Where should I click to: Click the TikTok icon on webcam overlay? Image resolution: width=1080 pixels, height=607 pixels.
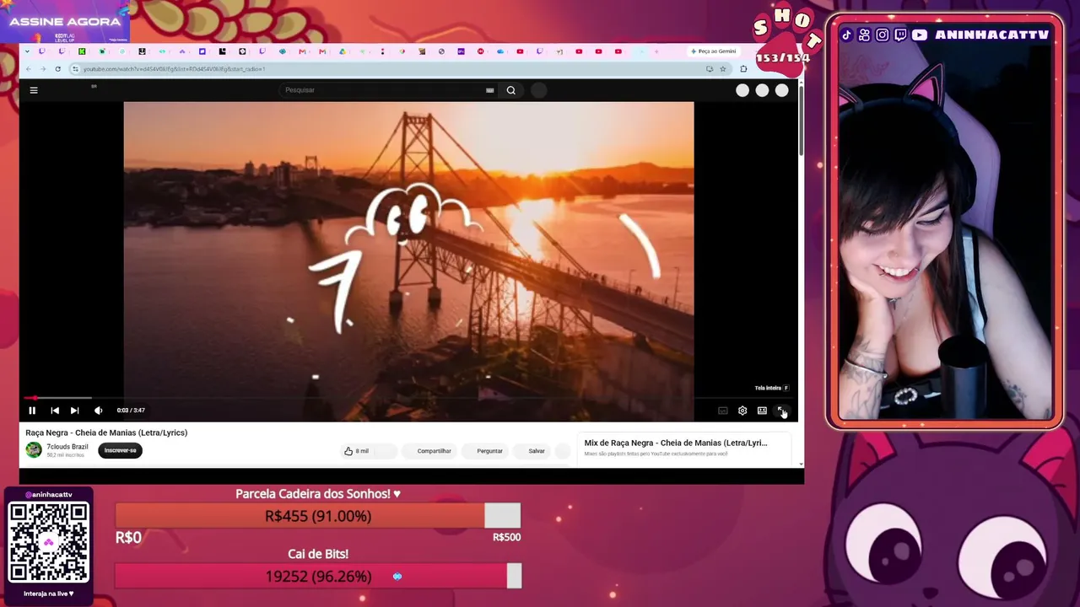tap(846, 35)
